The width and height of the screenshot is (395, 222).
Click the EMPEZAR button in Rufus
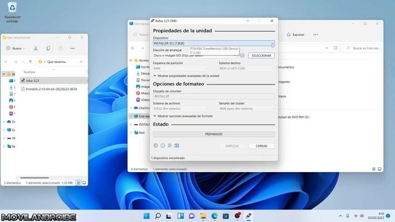tap(232, 146)
